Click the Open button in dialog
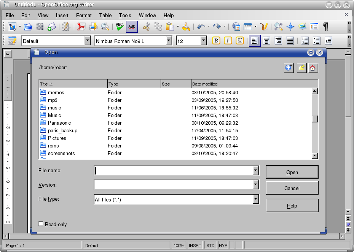Image resolution: width=354 pixels, height=252 pixels. click(x=292, y=172)
